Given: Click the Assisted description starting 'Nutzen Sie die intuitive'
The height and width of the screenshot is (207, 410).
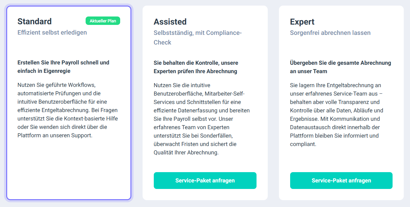Looking at the screenshot, I should point(201,119).
